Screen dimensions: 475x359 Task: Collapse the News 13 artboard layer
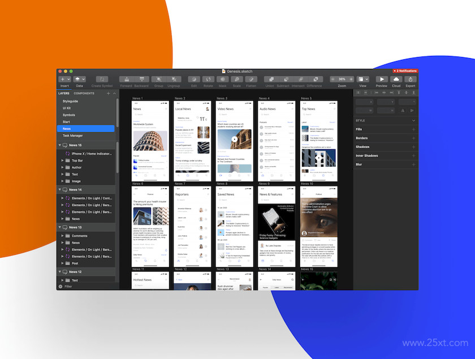[x=60, y=227]
